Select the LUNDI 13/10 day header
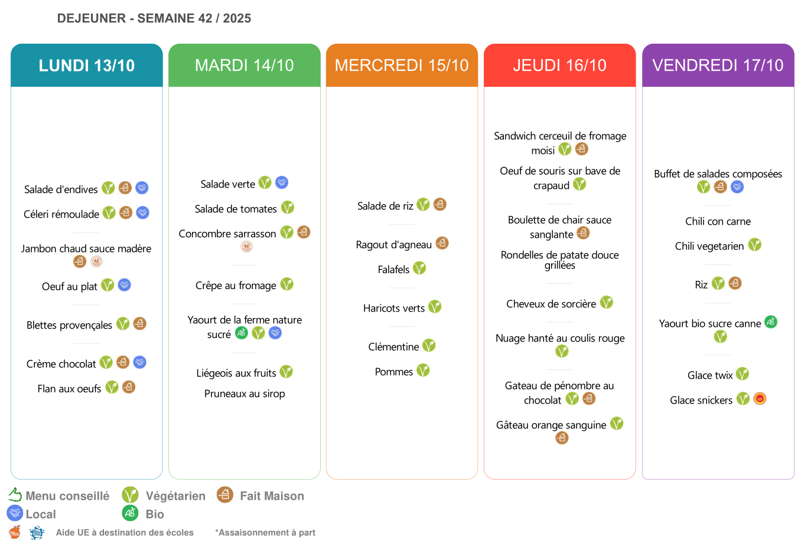The height and width of the screenshot is (551, 801). pyautogui.click(x=87, y=65)
